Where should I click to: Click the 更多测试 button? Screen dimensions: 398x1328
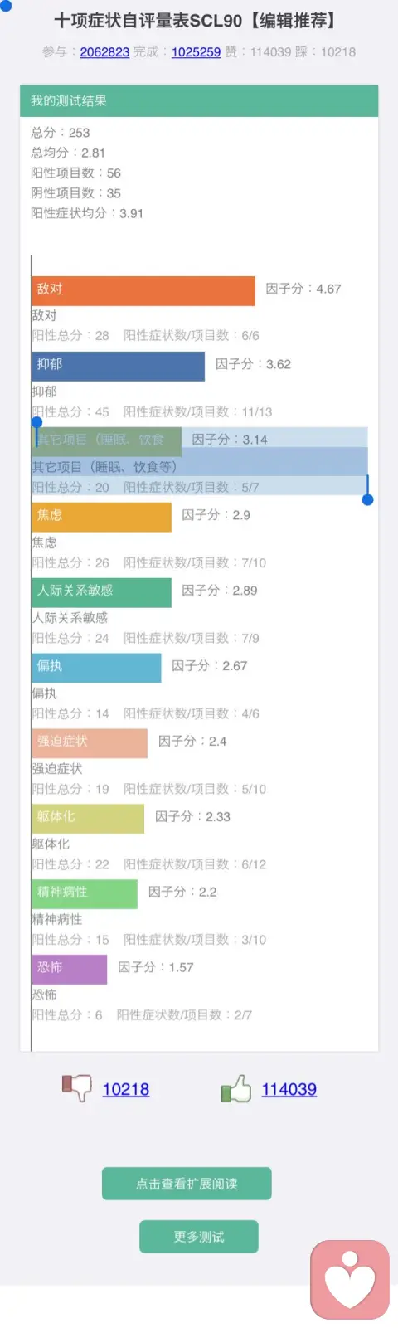coord(199,1237)
